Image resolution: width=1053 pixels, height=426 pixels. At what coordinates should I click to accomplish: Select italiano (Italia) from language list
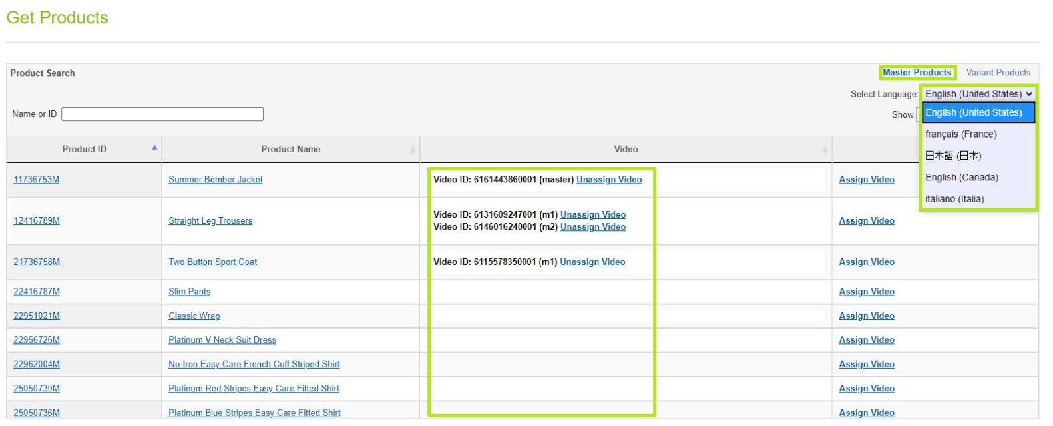(954, 199)
